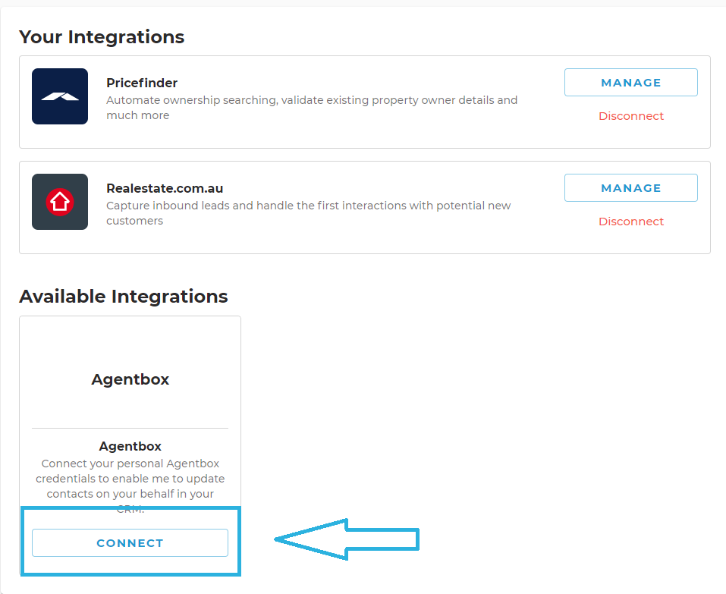Click empty space below Realestate.com.au Disconnect link
Image resolution: width=726 pixels, height=594 pixels.
point(630,240)
